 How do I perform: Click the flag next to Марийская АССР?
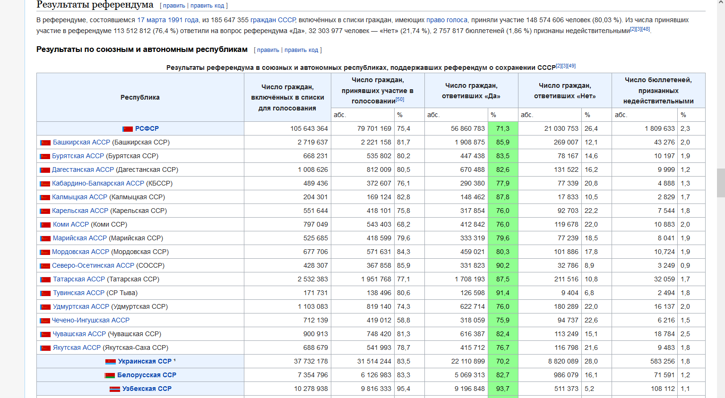(45, 238)
